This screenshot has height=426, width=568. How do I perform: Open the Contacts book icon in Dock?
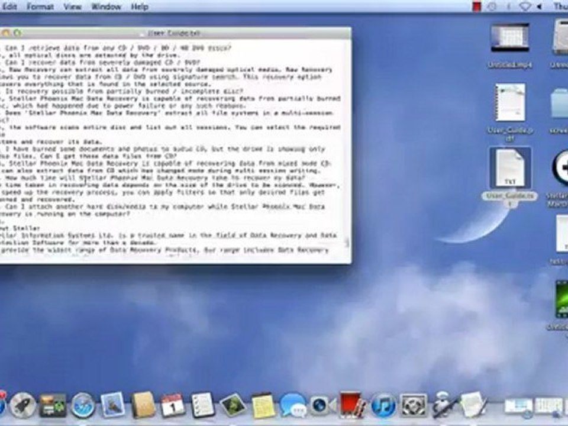tap(143, 405)
